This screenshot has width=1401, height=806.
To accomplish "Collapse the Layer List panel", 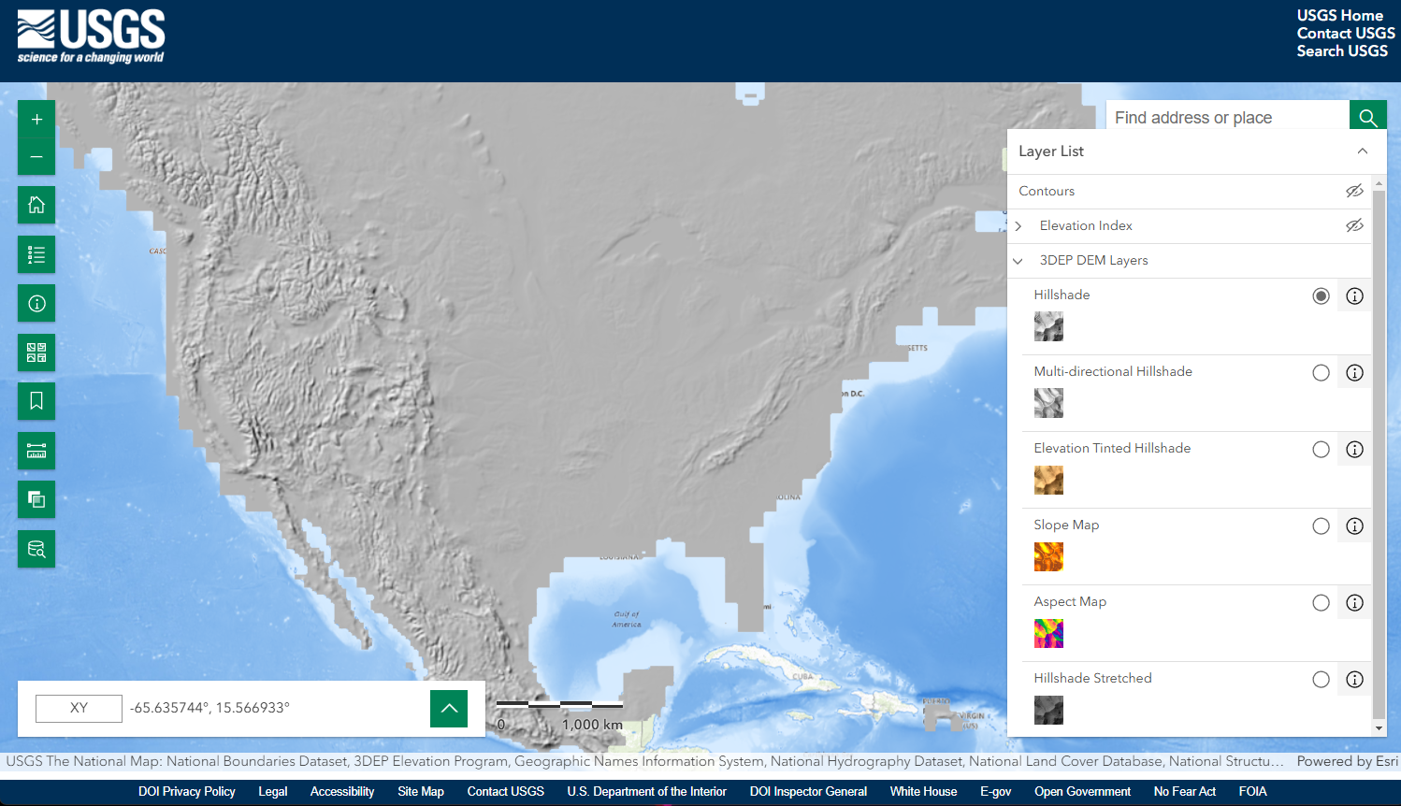I will [1363, 151].
